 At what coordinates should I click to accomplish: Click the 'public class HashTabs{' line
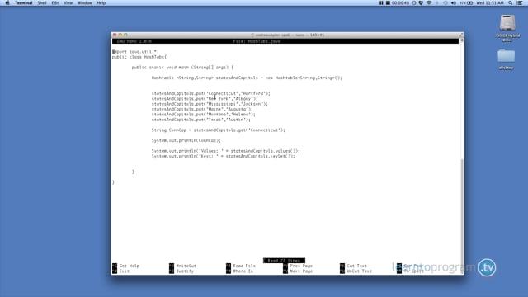click(139, 57)
